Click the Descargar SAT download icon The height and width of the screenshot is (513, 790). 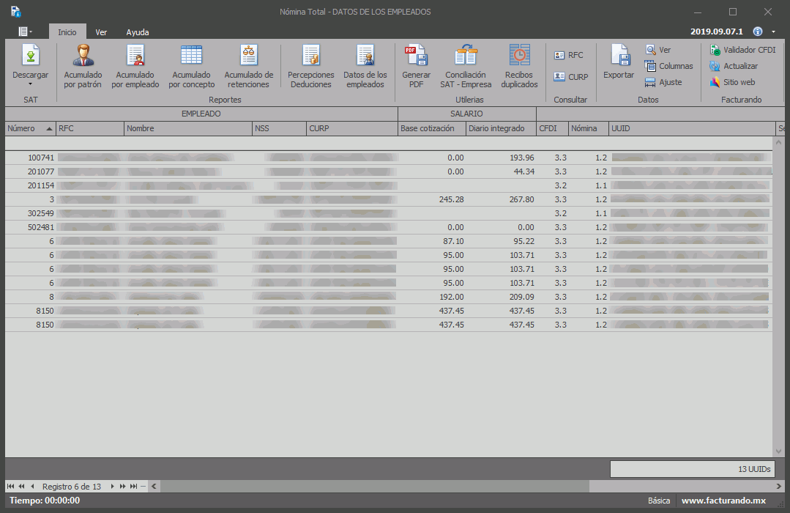[x=31, y=56]
